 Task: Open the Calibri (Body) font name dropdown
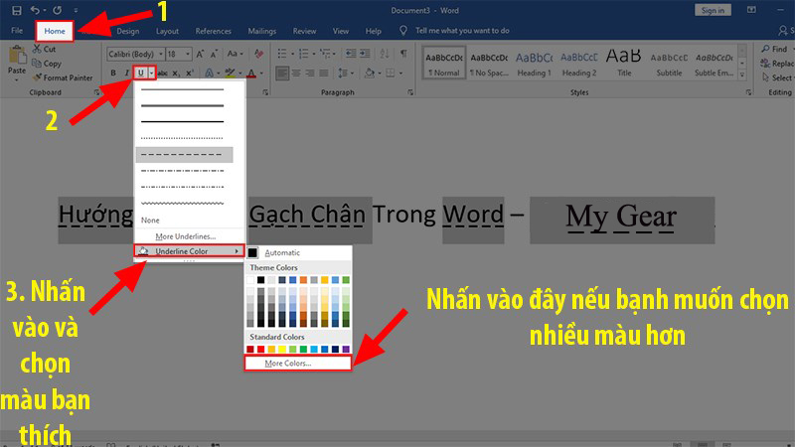click(x=133, y=54)
